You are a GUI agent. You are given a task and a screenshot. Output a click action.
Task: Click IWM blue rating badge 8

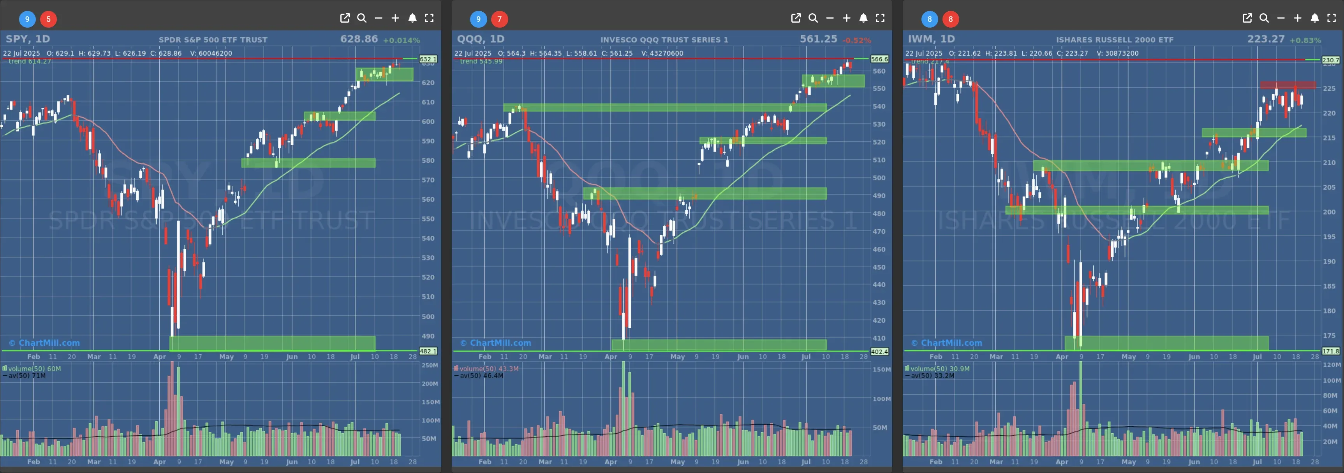[x=929, y=19]
